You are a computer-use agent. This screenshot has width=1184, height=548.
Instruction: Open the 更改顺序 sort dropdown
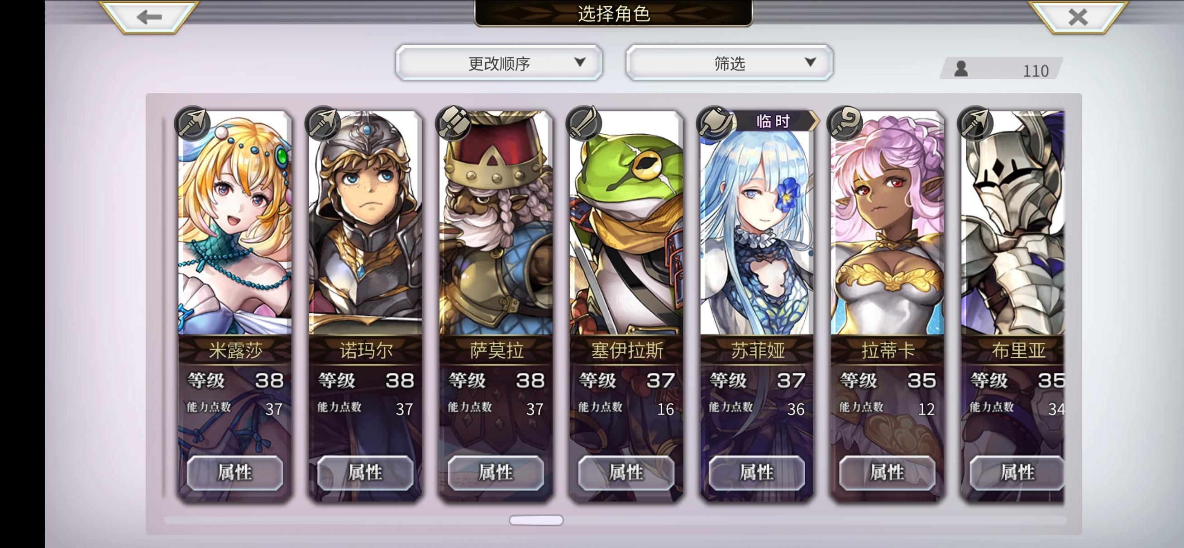tap(499, 63)
